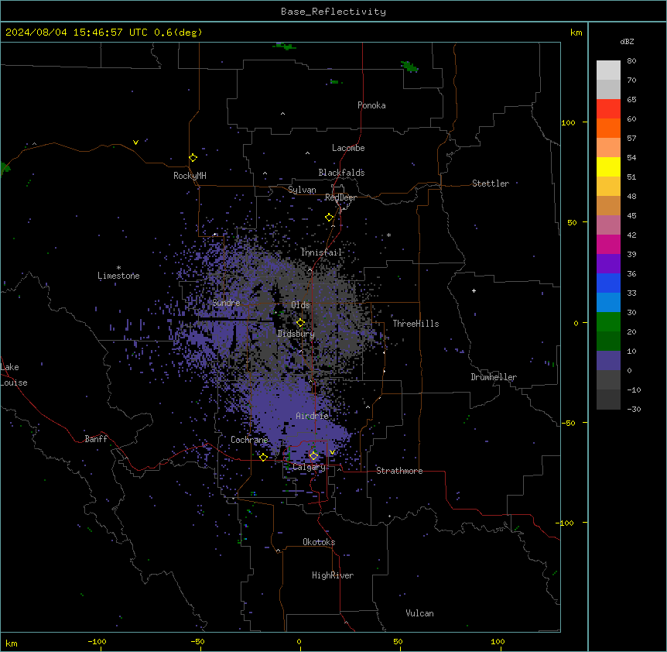Click the Okotoks town label

(x=319, y=542)
